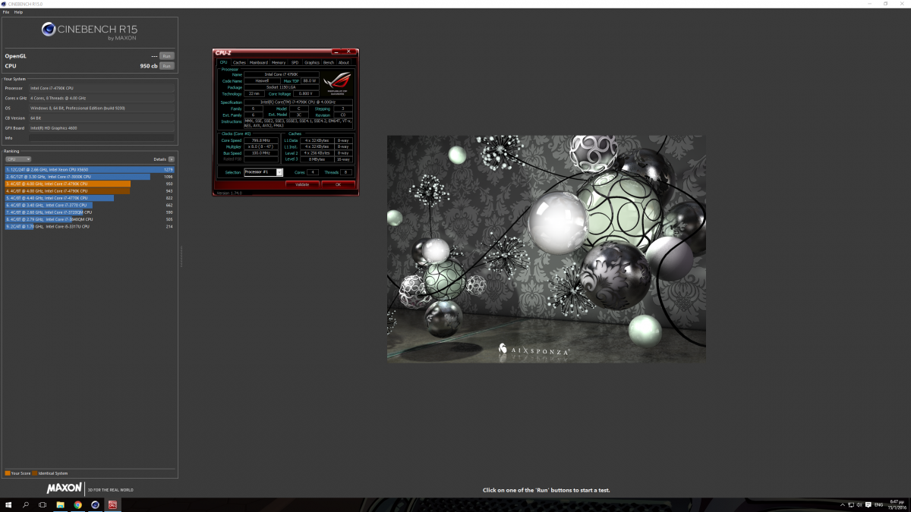Select the i5-3317U ranking row

tap(90, 226)
